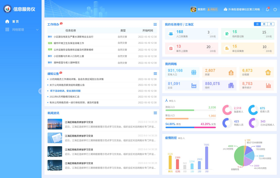
Task: Switch ranking to 月 view
Action: coord(271,24)
